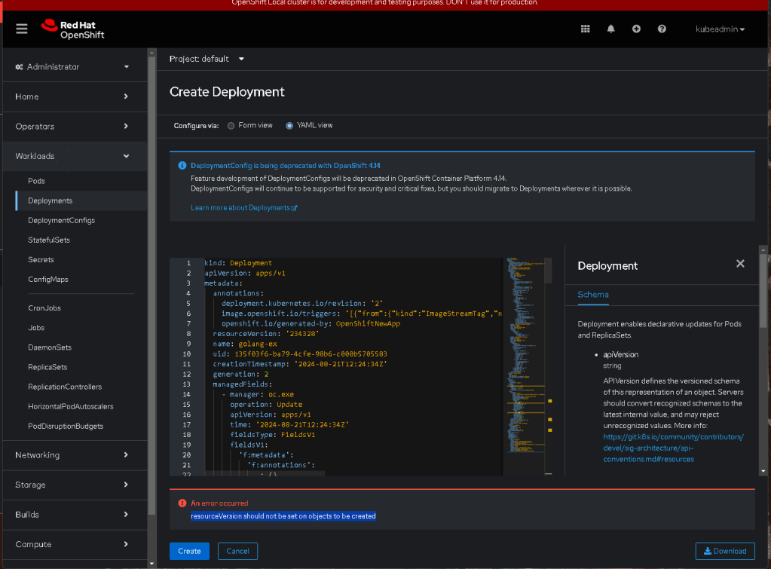Open ReplicationControllers in the sidebar

pos(65,387)
